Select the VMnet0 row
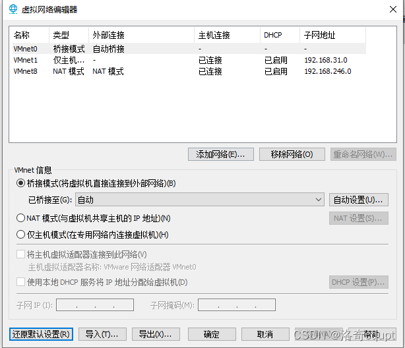Image resolution: width=405 pixels, height=348 pixels. [x=189, y=49]
